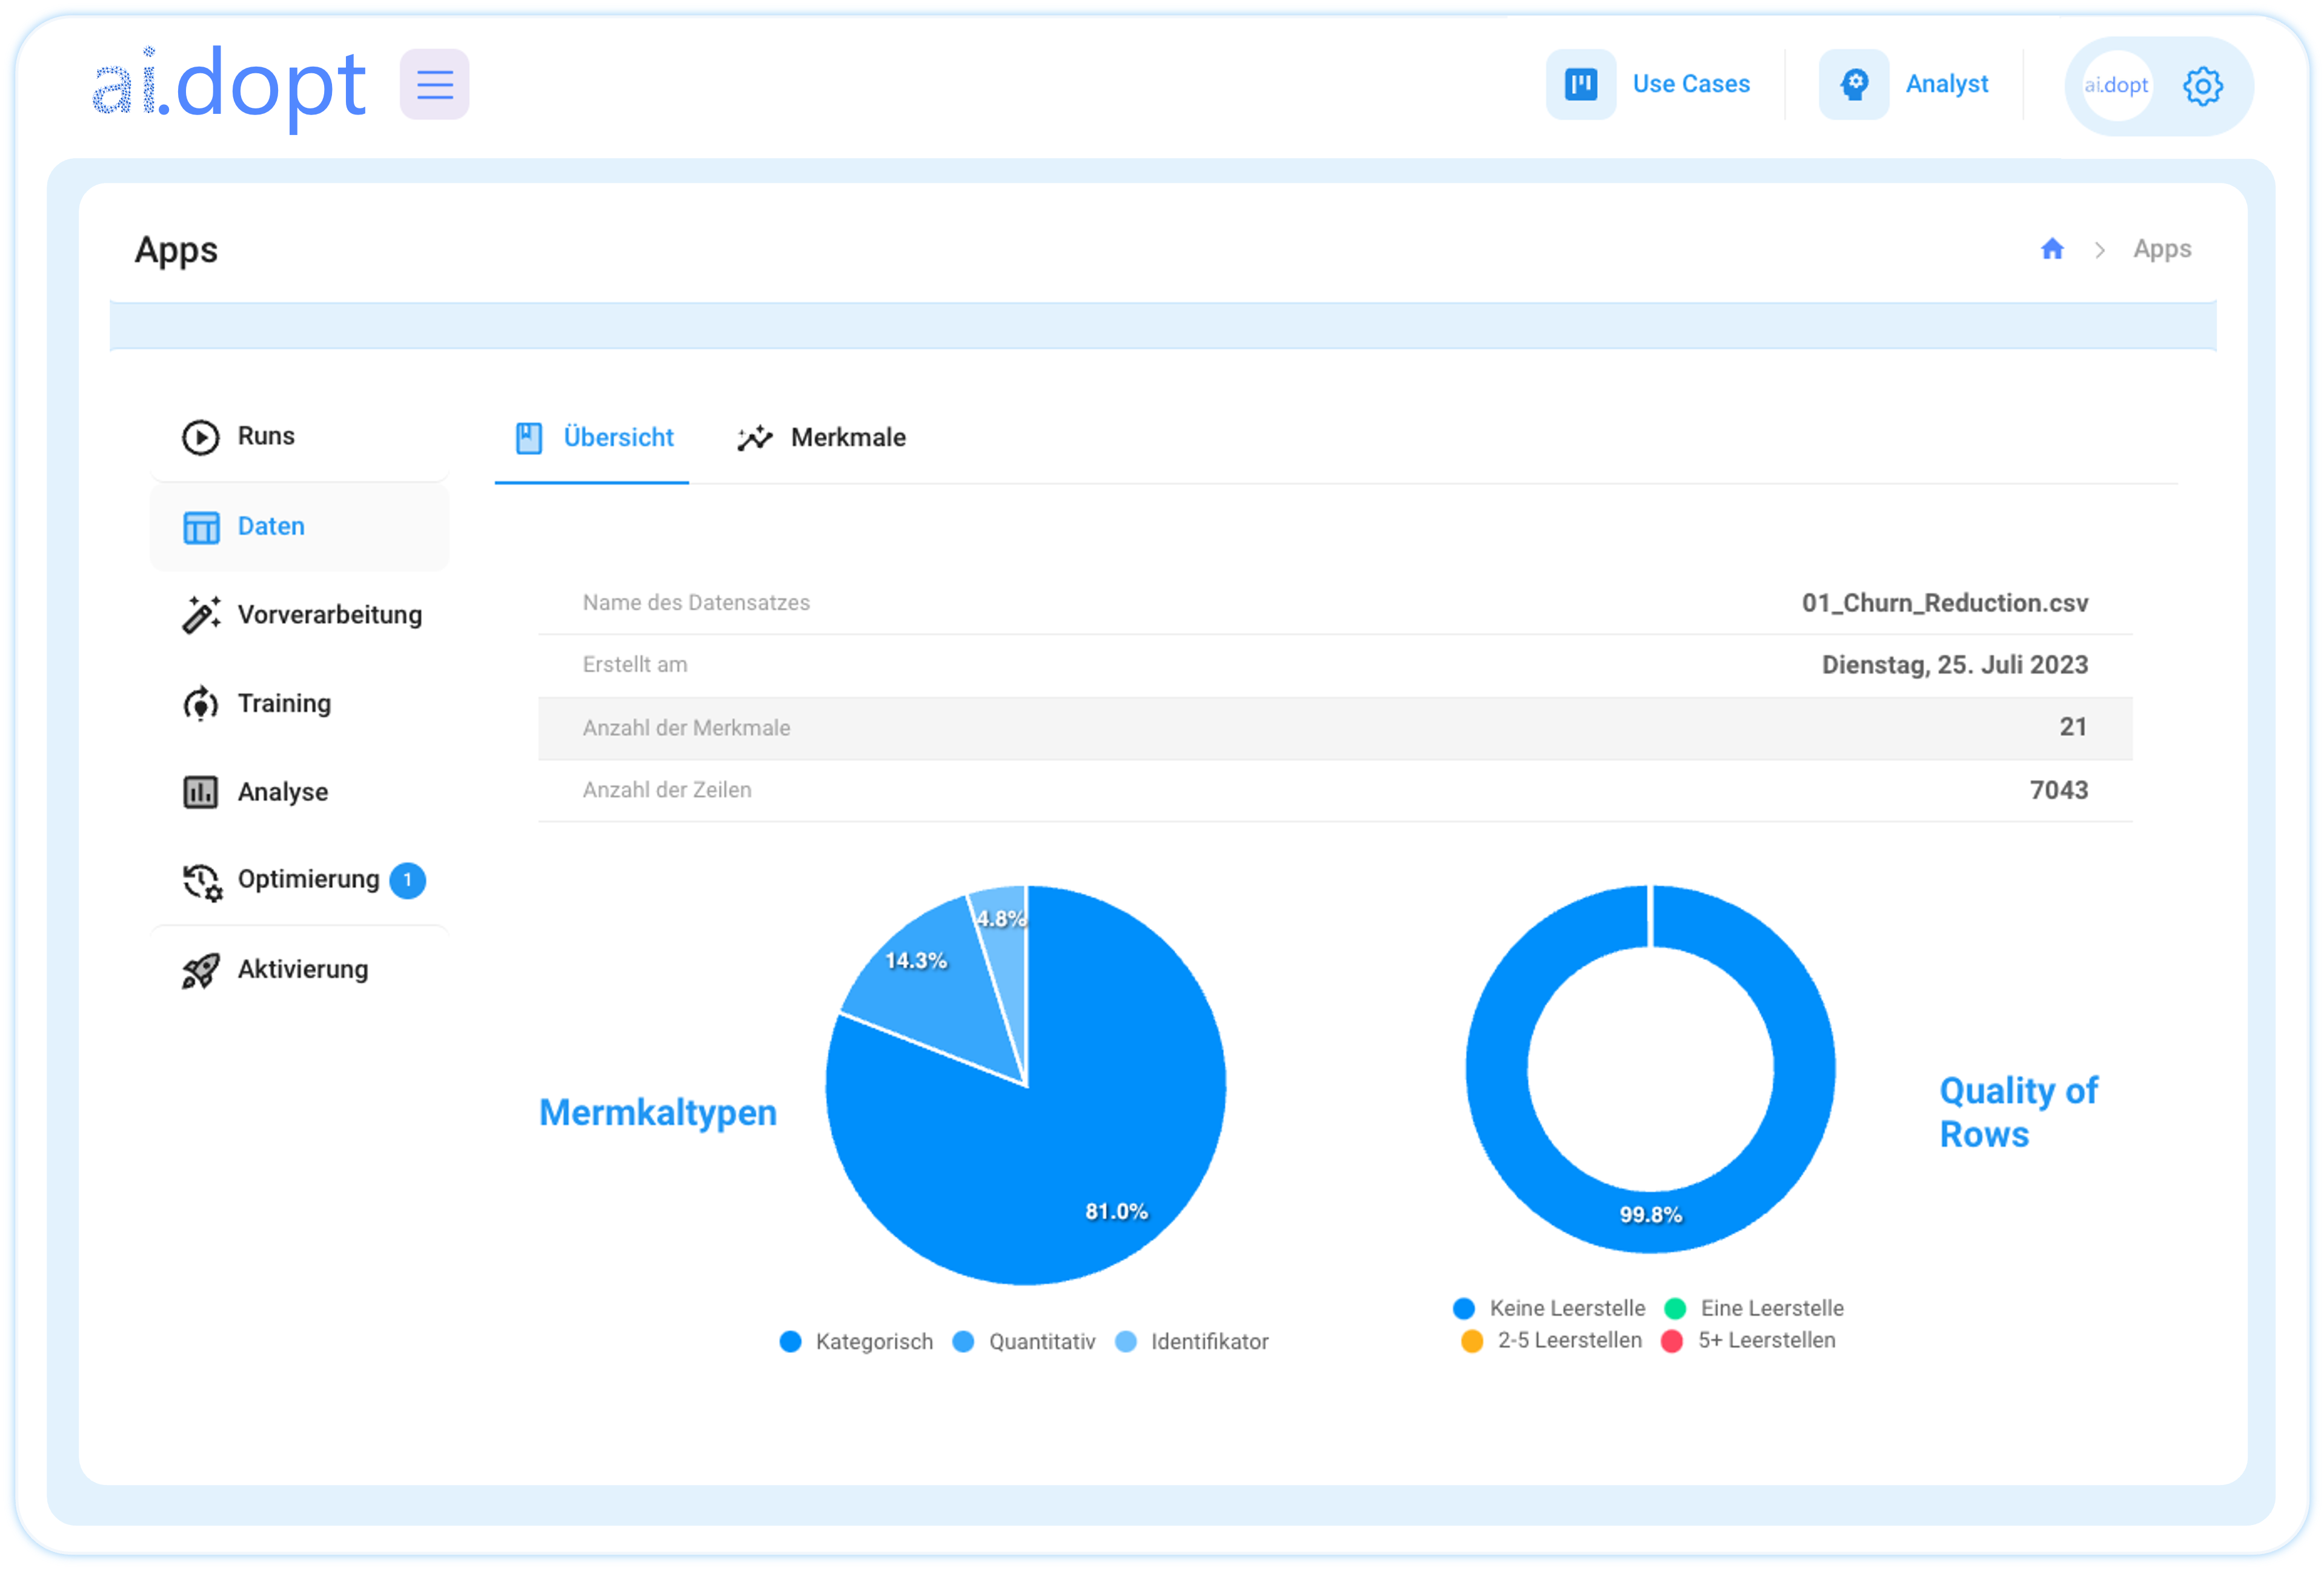Click the Optimierung history-gear icon
2324x1571 pixels.
click(202, 881)
